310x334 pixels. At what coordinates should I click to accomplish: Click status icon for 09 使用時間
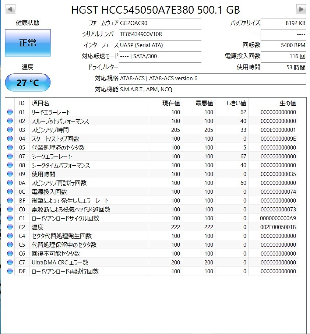(x=10, y=174)
